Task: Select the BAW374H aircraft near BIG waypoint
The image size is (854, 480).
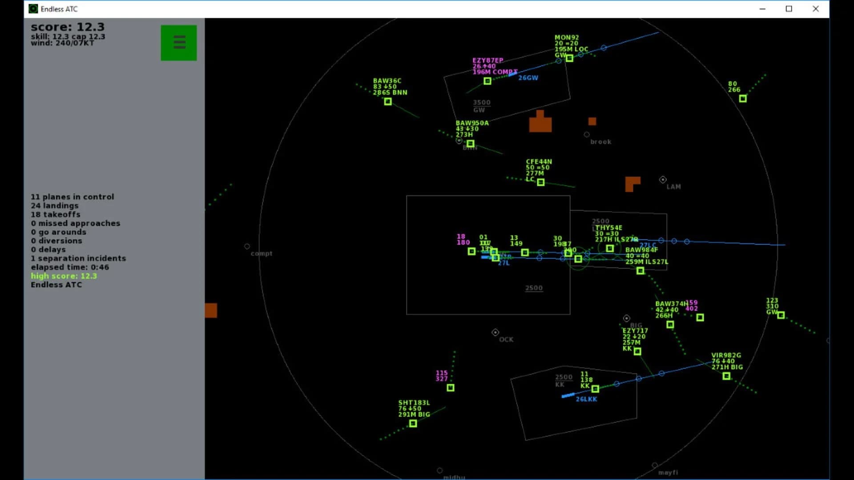Action: [669, 325]
